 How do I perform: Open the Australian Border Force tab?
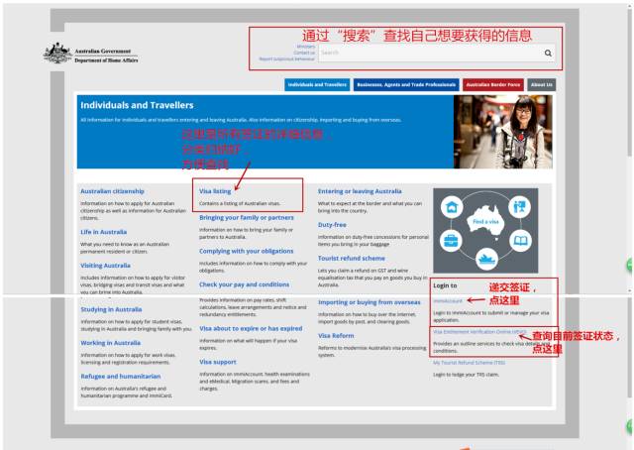pos(493,84)
